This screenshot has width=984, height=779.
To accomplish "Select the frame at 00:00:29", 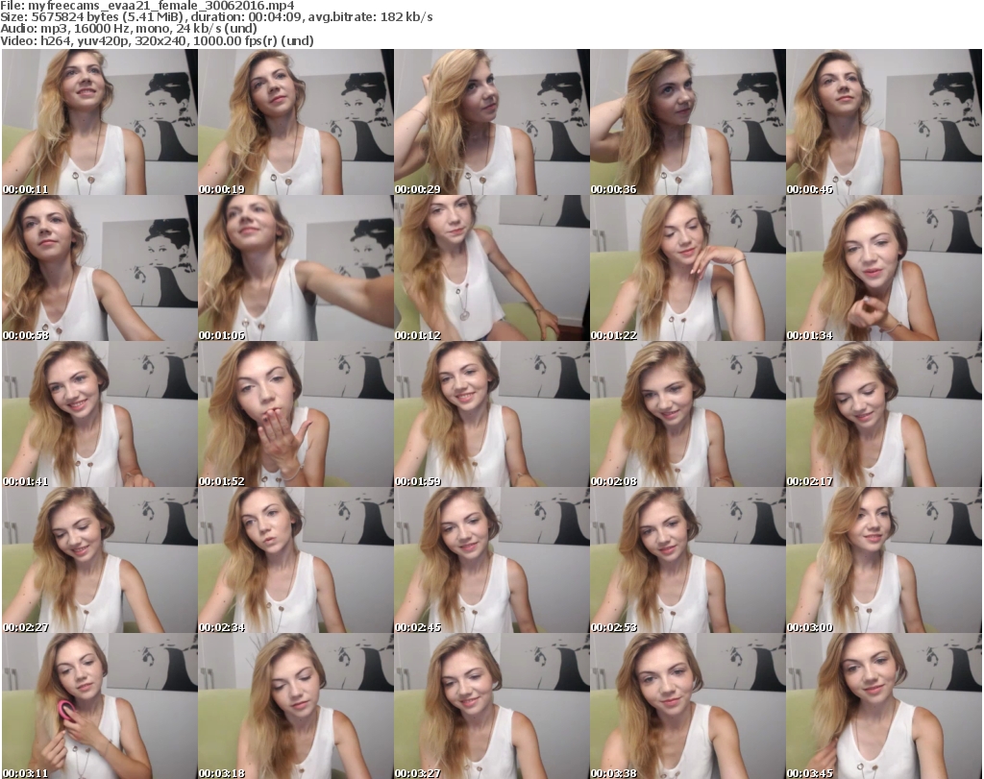I will [491, 123].
